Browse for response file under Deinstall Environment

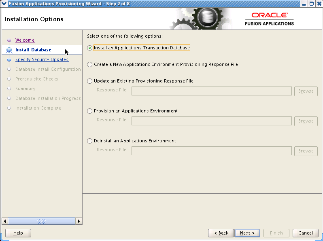306,151
